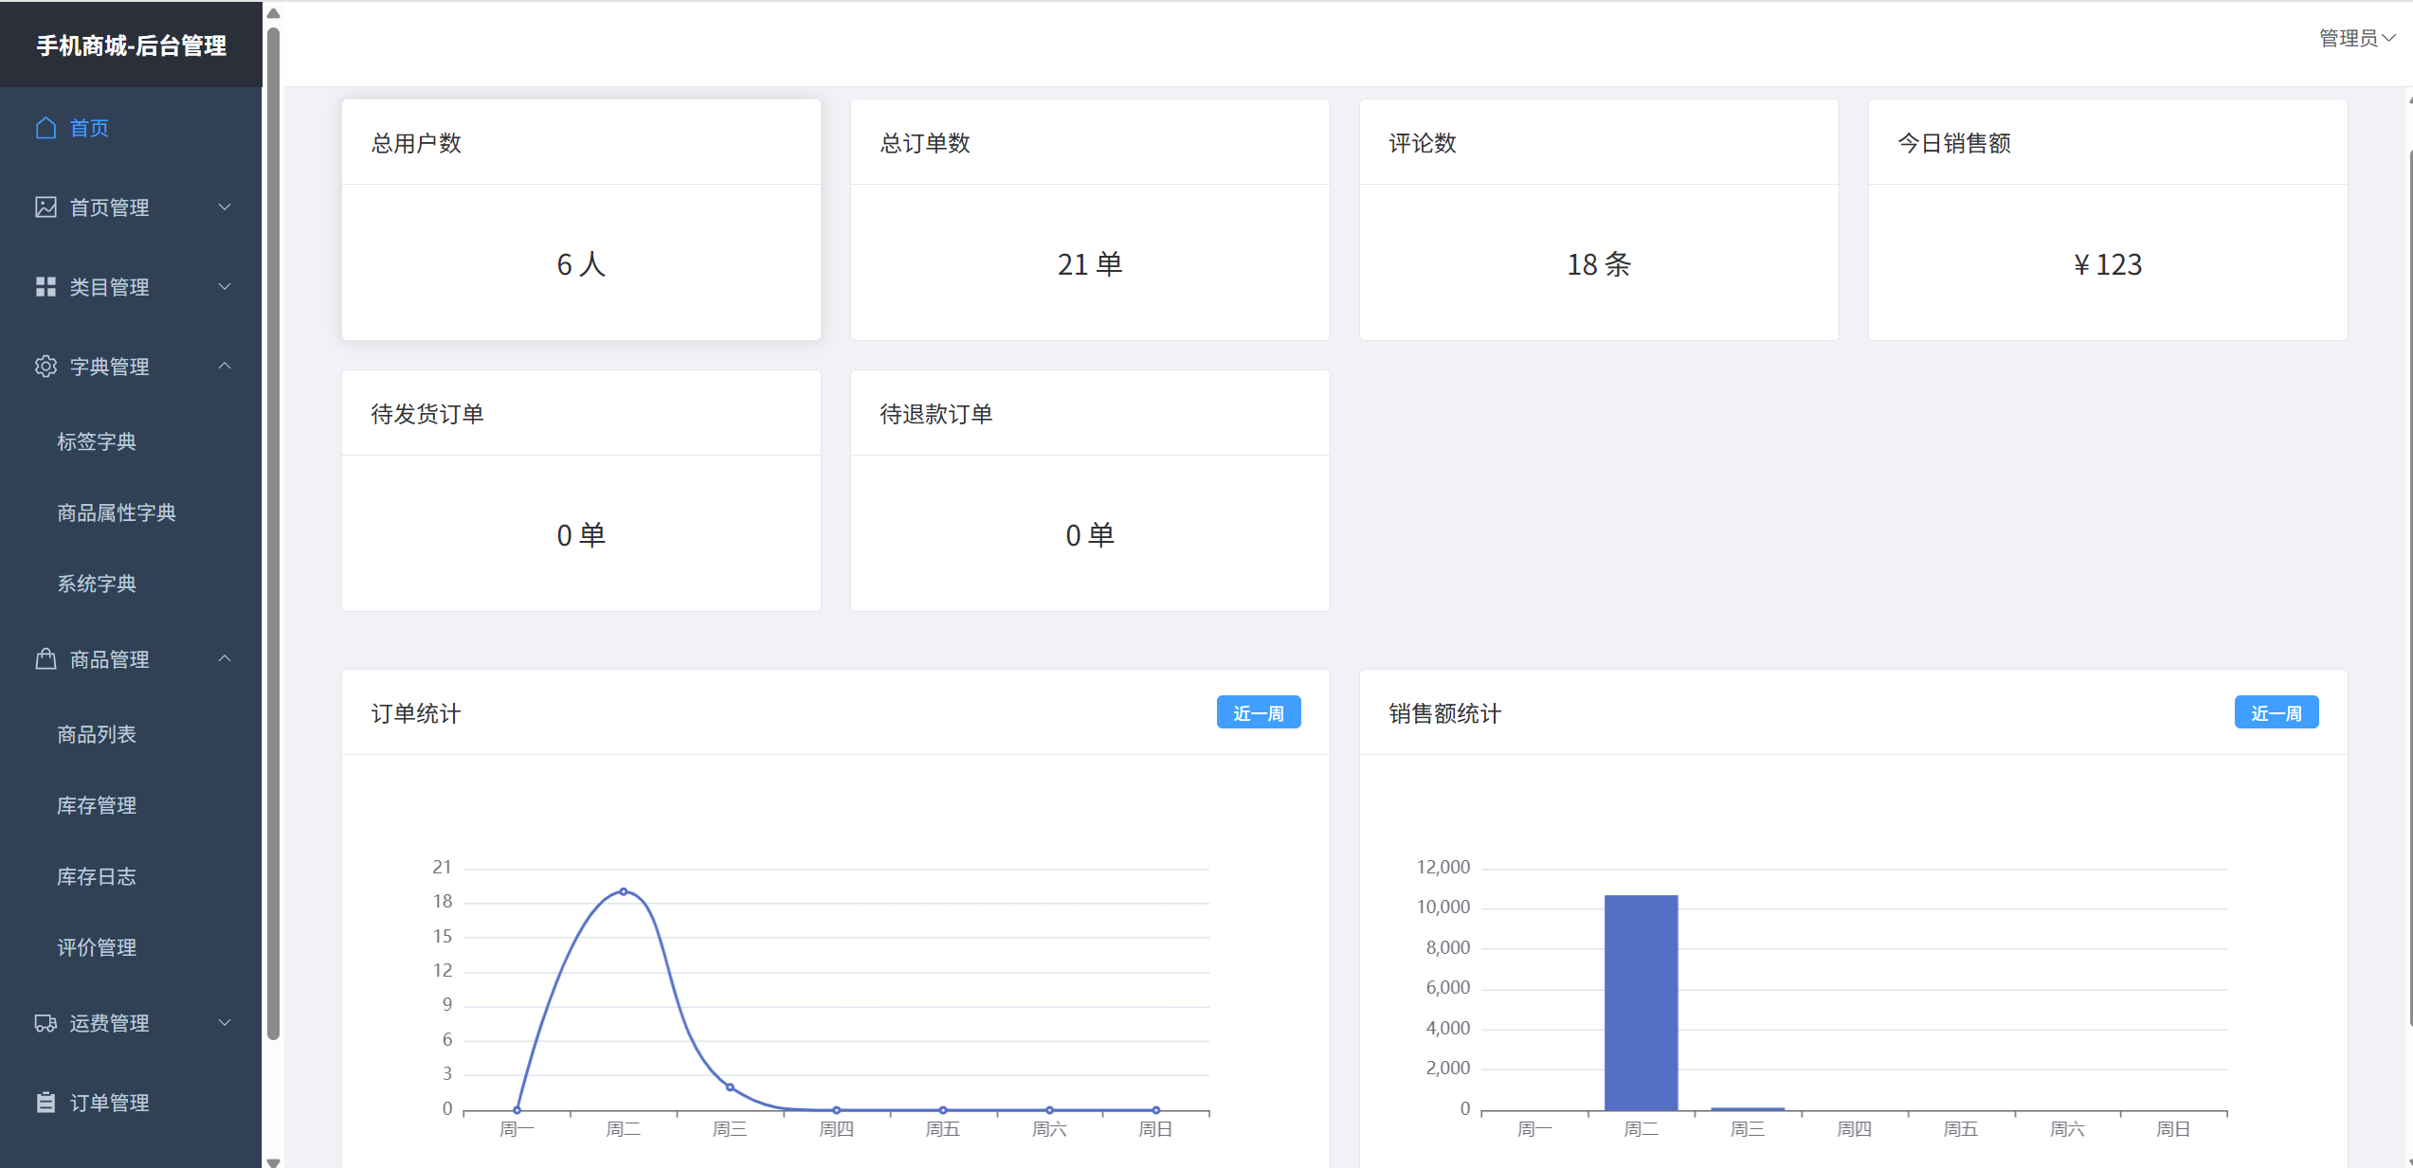Image resolution: width=2413 pixels, height=1168 pixels.
Task: Click the picture icon for 首页管理
Action: click(x=45, y=207)
